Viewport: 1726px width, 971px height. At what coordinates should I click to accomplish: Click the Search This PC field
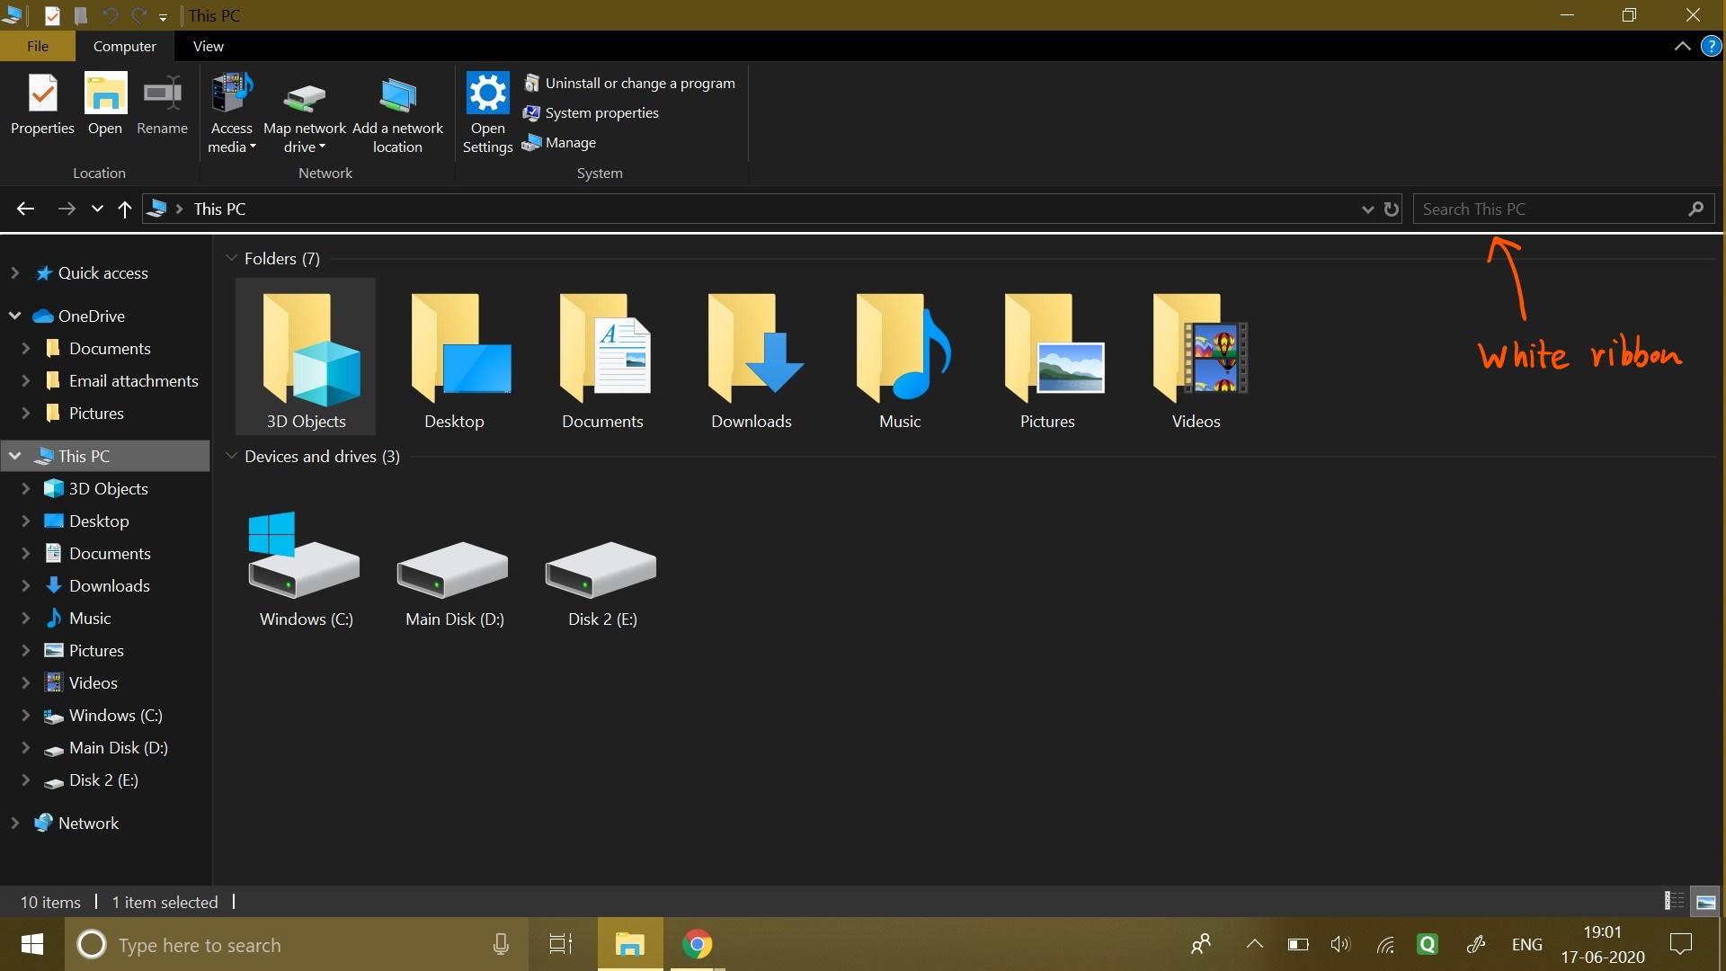(x=1563, y=209)
